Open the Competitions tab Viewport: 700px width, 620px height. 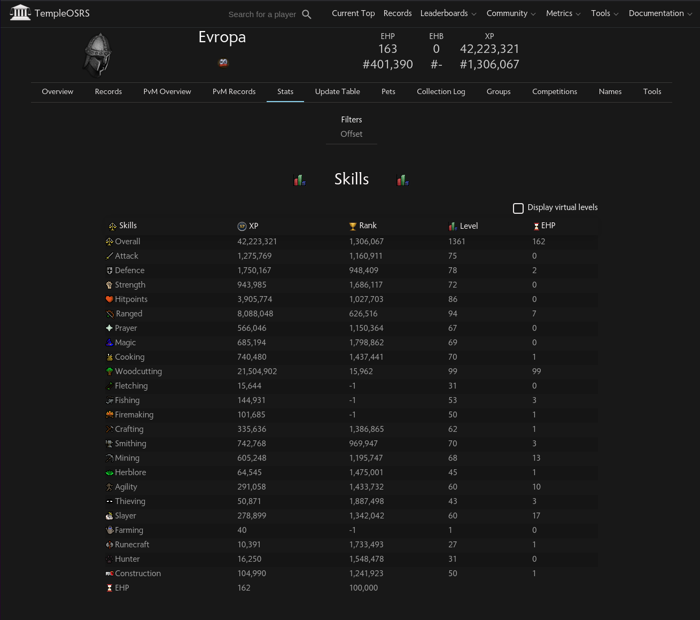click(x=555, y=91)
